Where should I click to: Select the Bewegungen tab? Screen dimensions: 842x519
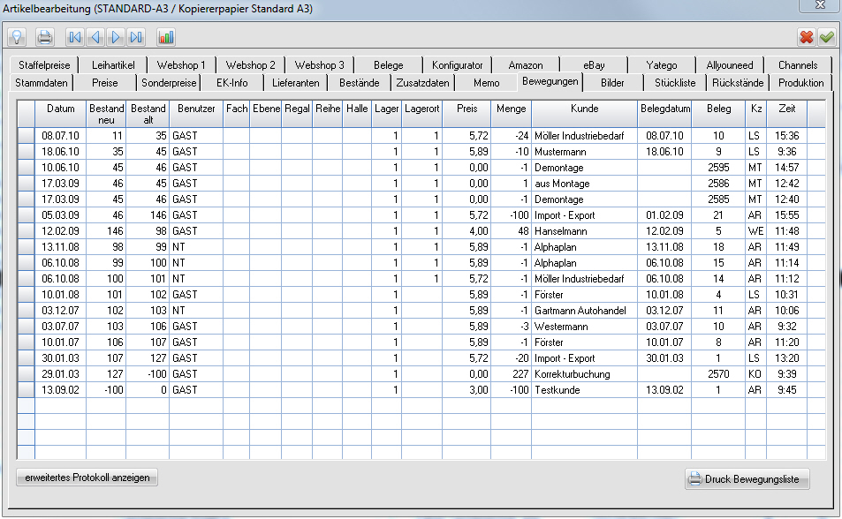click(x=550, y=81)
